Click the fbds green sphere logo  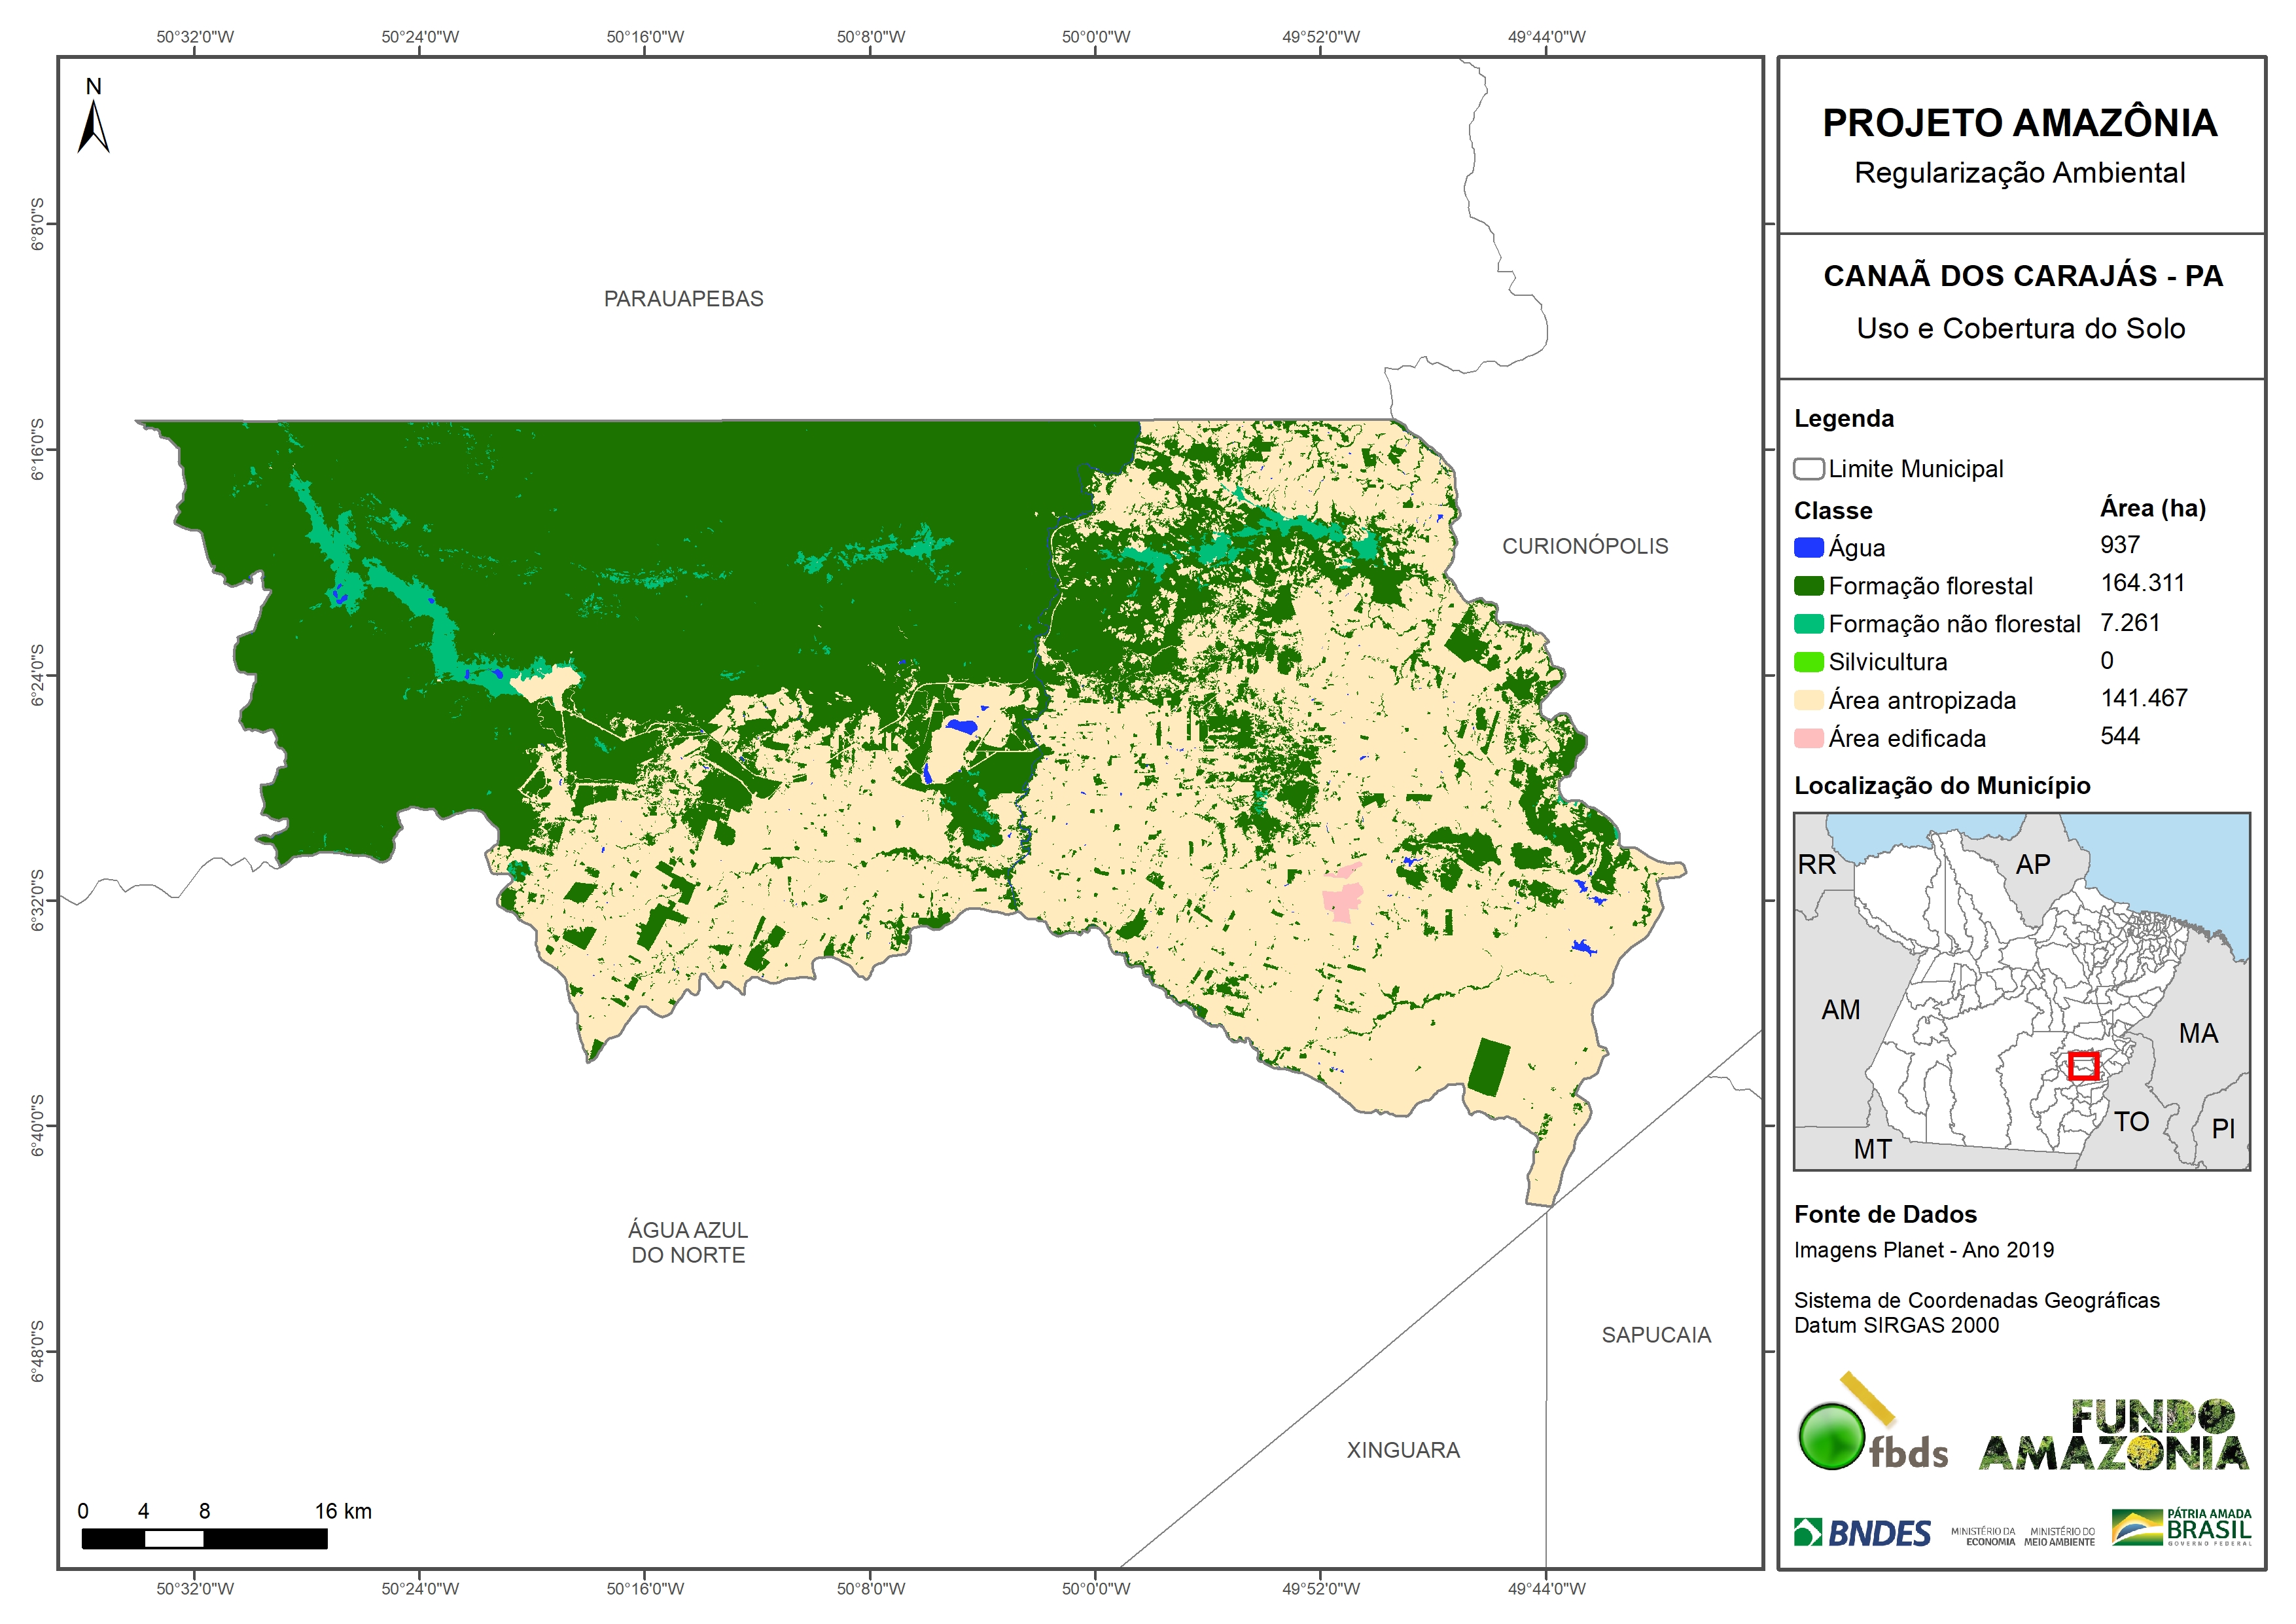pos(1831,1437)
